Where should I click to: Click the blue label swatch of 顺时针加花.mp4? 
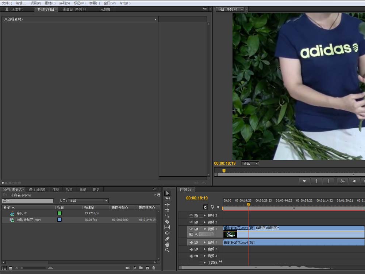click(x=59, y=219)
